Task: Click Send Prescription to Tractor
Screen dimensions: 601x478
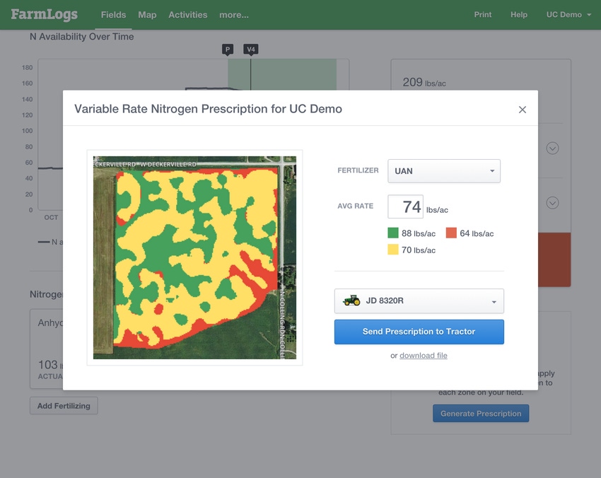Action: point(419,332)
